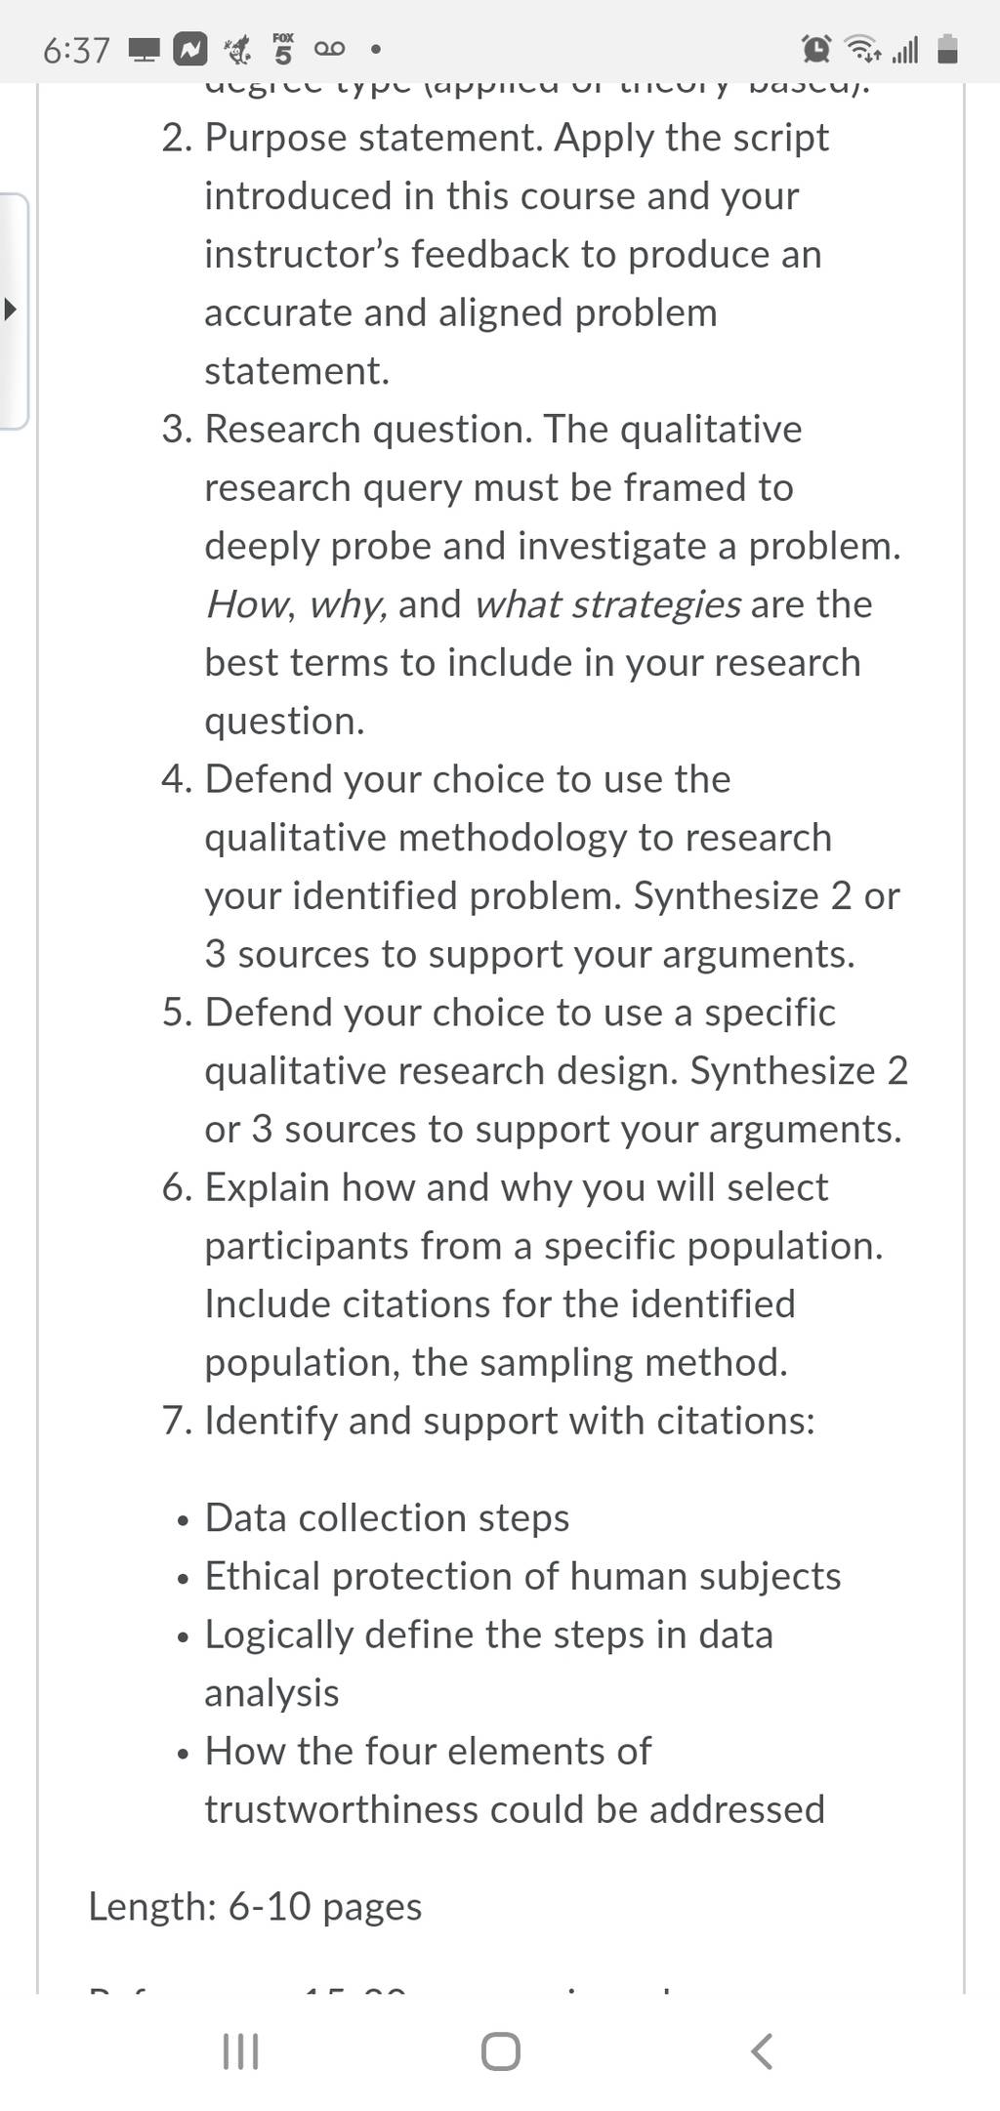Tap the Android home button
The image size is (1000, 2111).
(501, 2051)
